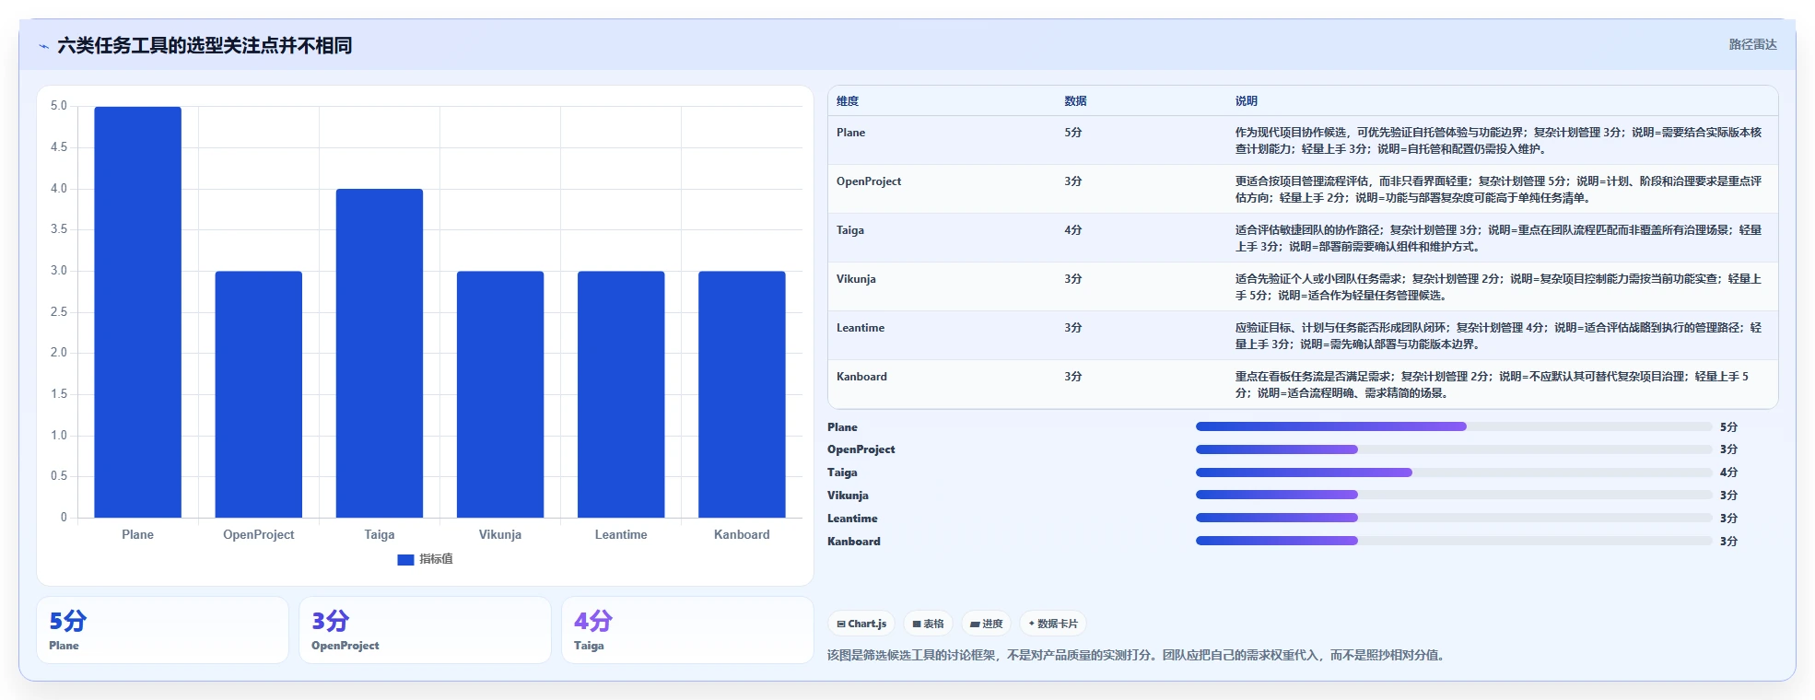
Task: Click the OpenProject 3分 summary card
Action: pos(425,630)
